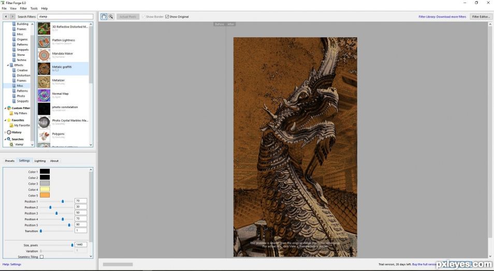
Task: Open the File menu
Action: tap(4, 8)
